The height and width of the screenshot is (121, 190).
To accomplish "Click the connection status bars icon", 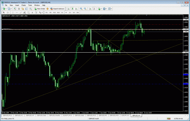I will [x=169, y=119].
